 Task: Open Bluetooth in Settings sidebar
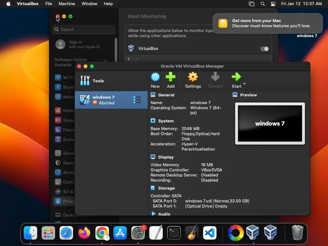[x=64, y=87]
